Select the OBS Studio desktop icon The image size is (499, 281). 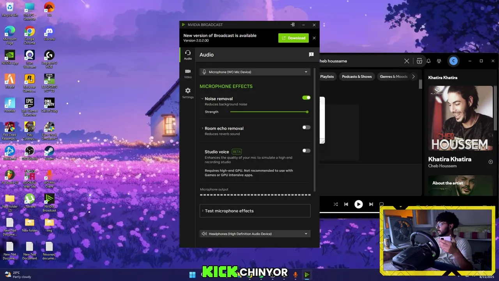(30, 153)
